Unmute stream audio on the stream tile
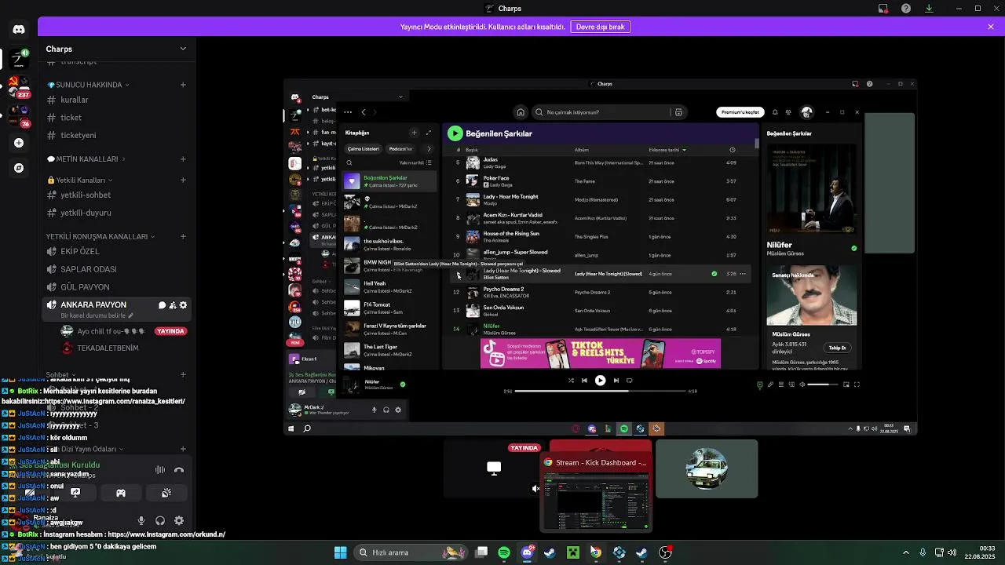 (535, 488)
